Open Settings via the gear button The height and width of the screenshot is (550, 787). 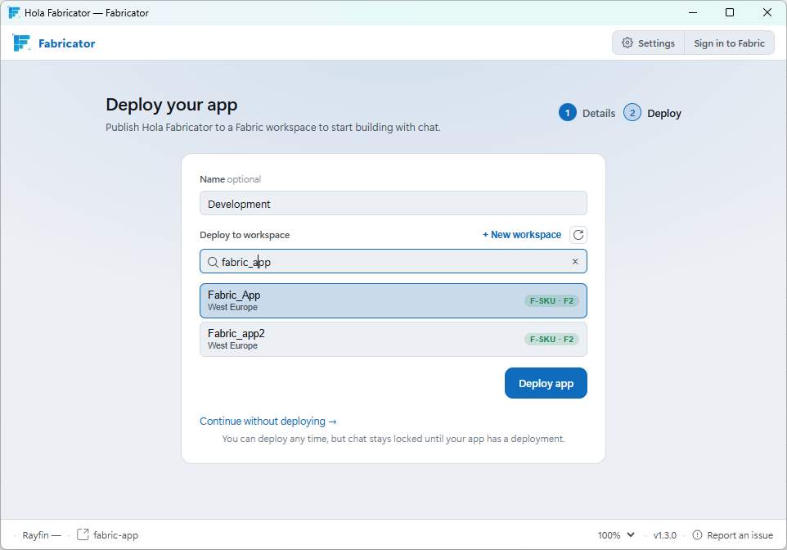click(648, 43)
